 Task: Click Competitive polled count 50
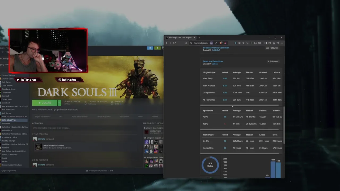tap(225, 148)
